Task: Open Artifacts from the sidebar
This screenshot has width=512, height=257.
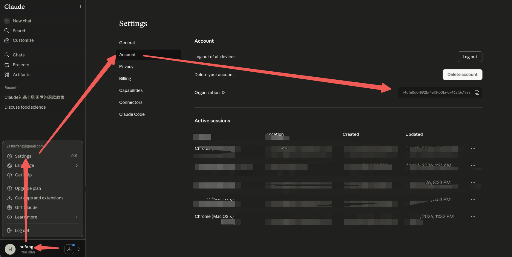Action: coord(22,75)
